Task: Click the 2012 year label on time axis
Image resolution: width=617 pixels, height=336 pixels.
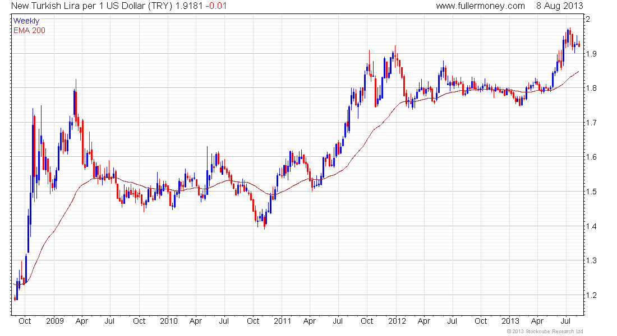Action: (397, 321)
